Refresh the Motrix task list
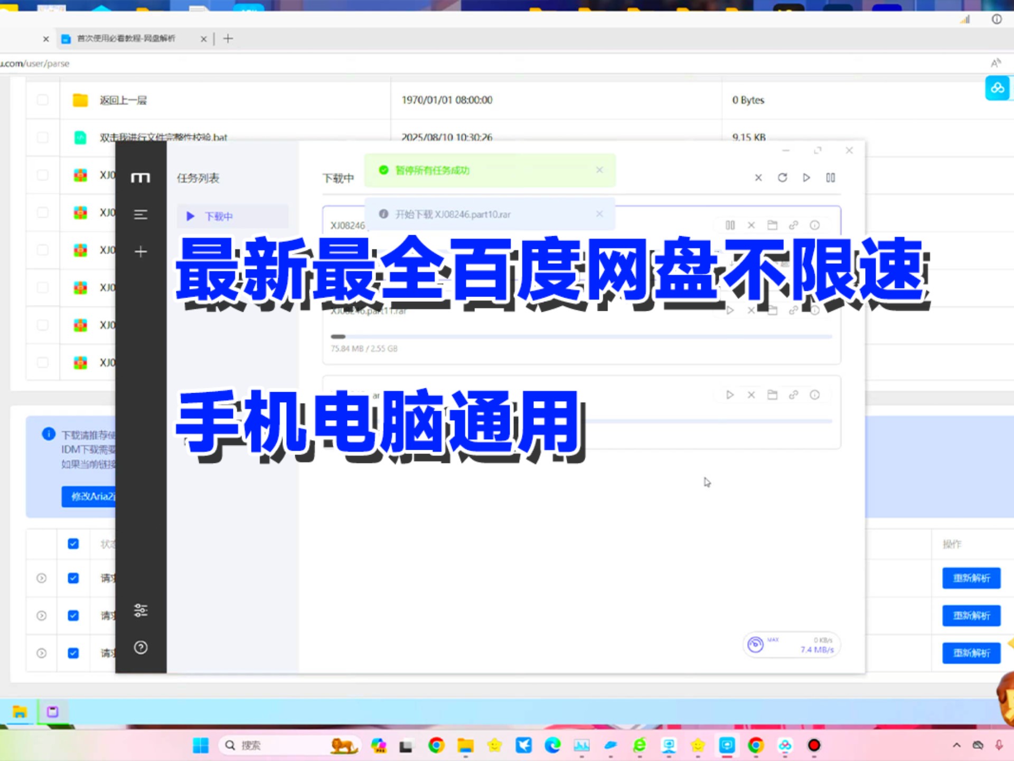The width and height of the screenshot is (1014, 761). coord(783,178)
